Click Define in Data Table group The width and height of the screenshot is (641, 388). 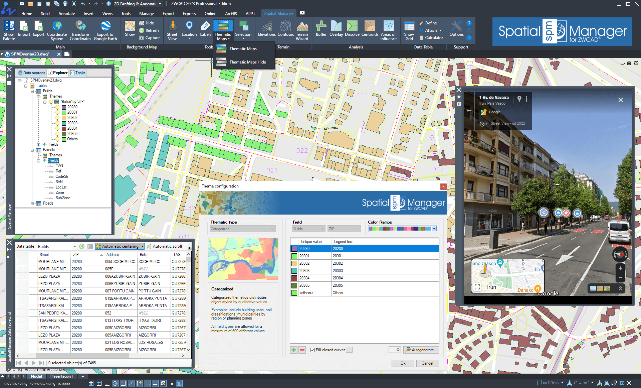[428, 23]
